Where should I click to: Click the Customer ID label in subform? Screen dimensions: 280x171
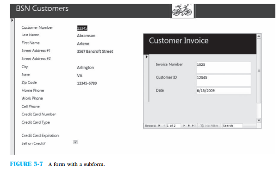coord(166,77)
